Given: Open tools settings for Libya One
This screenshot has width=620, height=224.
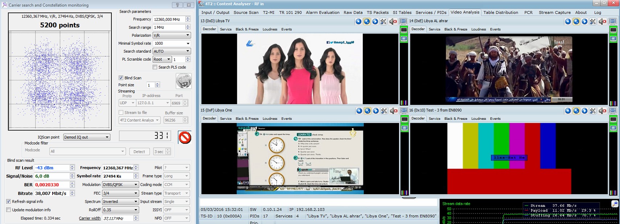Looking at the screenshot, I should [x=384, y=111].
